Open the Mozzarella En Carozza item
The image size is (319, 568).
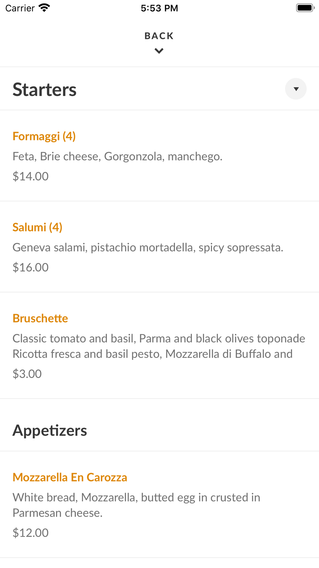70,478
